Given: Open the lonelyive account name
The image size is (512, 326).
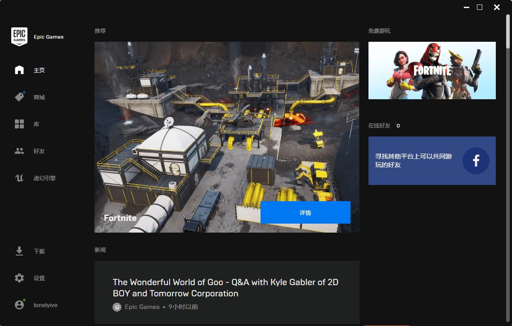Looking at the screenshot, I should tap(45, 305).
